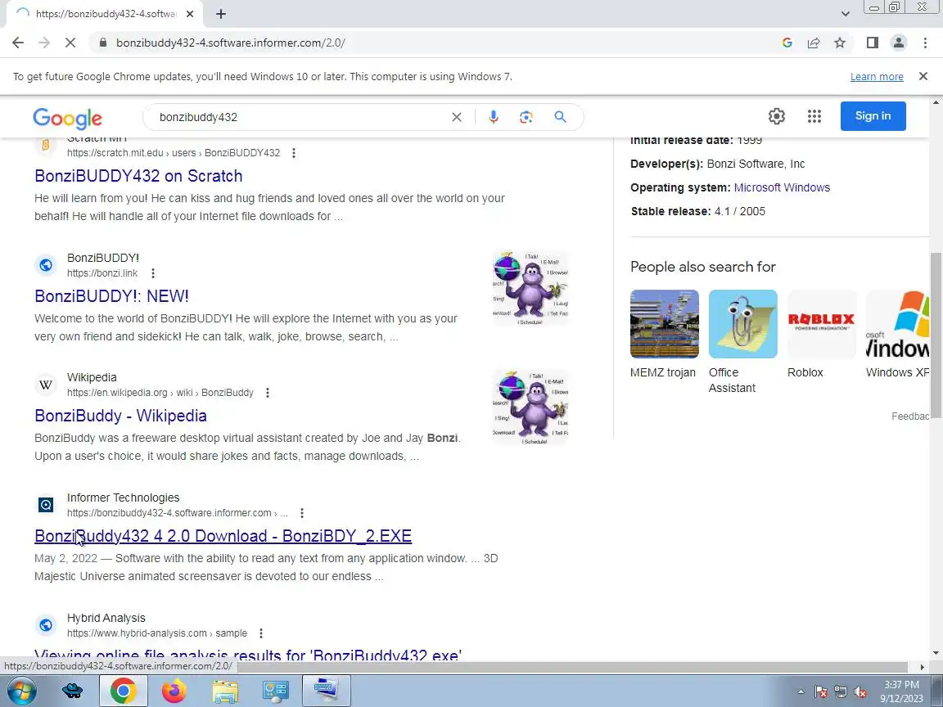Bookmark this page with the star icon
This screenshot has width=943, height=707.
point(840,43)
